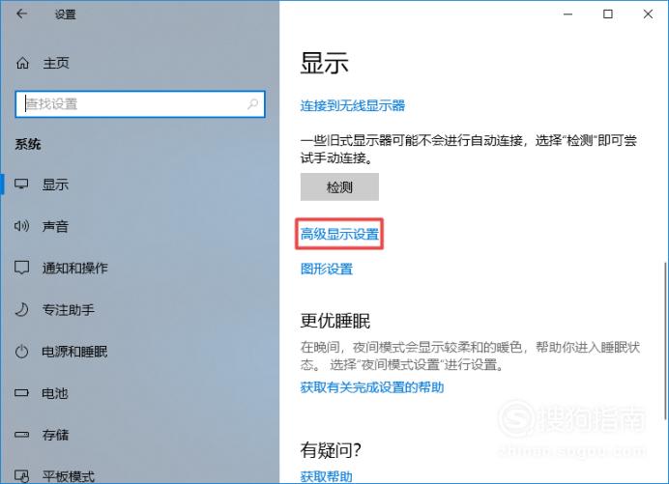669x484 pixels.
Task: Select the 专注助手 moon icon
Action: [21, 309]
